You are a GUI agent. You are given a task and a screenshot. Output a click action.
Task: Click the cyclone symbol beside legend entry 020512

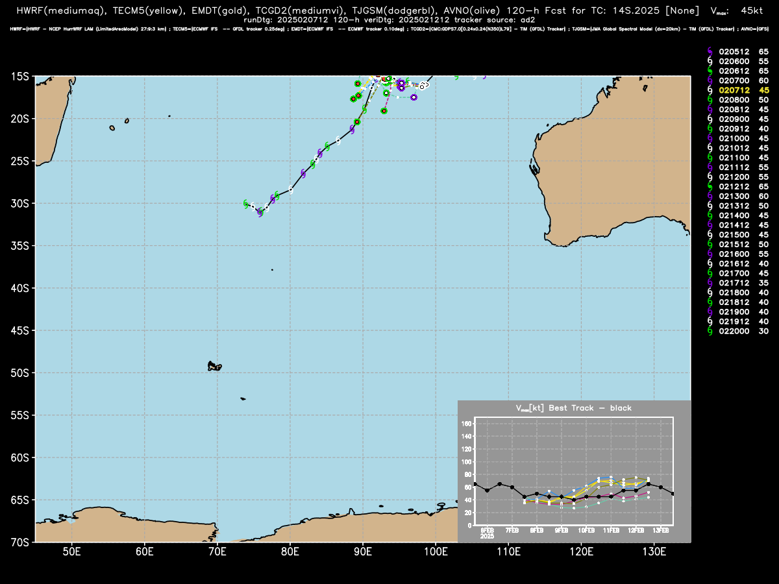pos(710,51)
